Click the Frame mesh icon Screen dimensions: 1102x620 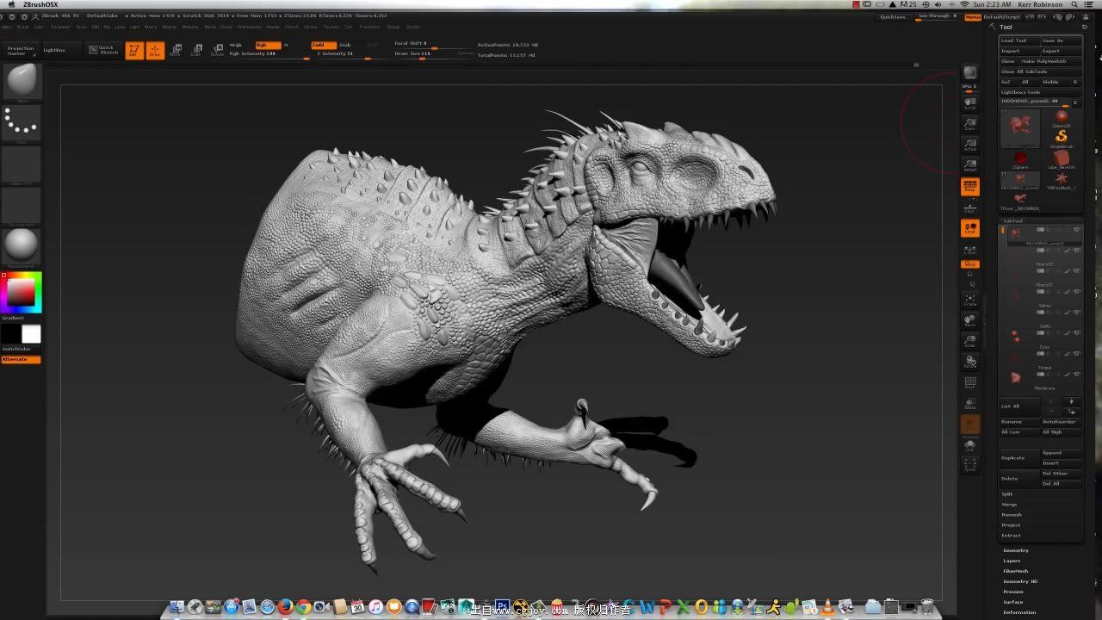970,301
